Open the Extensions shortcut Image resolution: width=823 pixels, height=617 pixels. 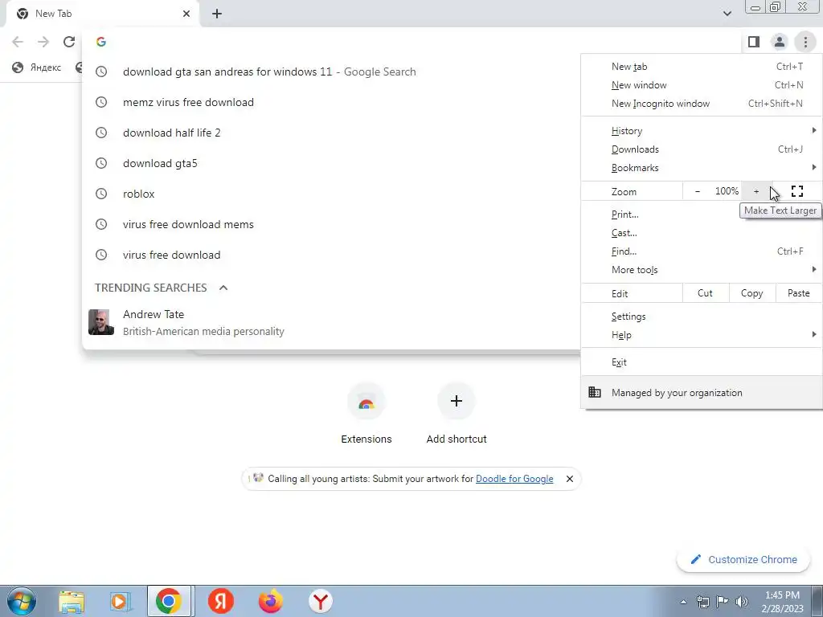(366, 415)
